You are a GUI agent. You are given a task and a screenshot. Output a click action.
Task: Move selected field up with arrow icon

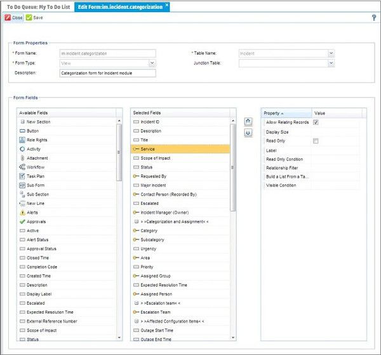[248, 122]
